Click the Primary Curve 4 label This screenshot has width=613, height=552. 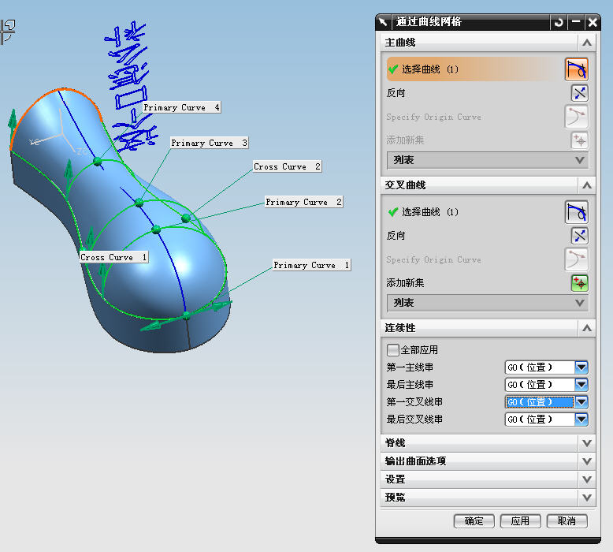coord(182,107)
